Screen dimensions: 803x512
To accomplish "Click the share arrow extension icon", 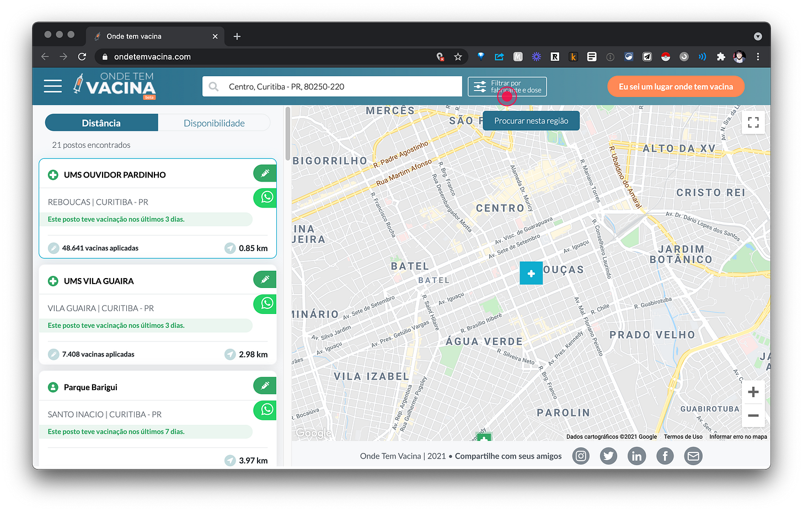I will click(x=499, y=57).
